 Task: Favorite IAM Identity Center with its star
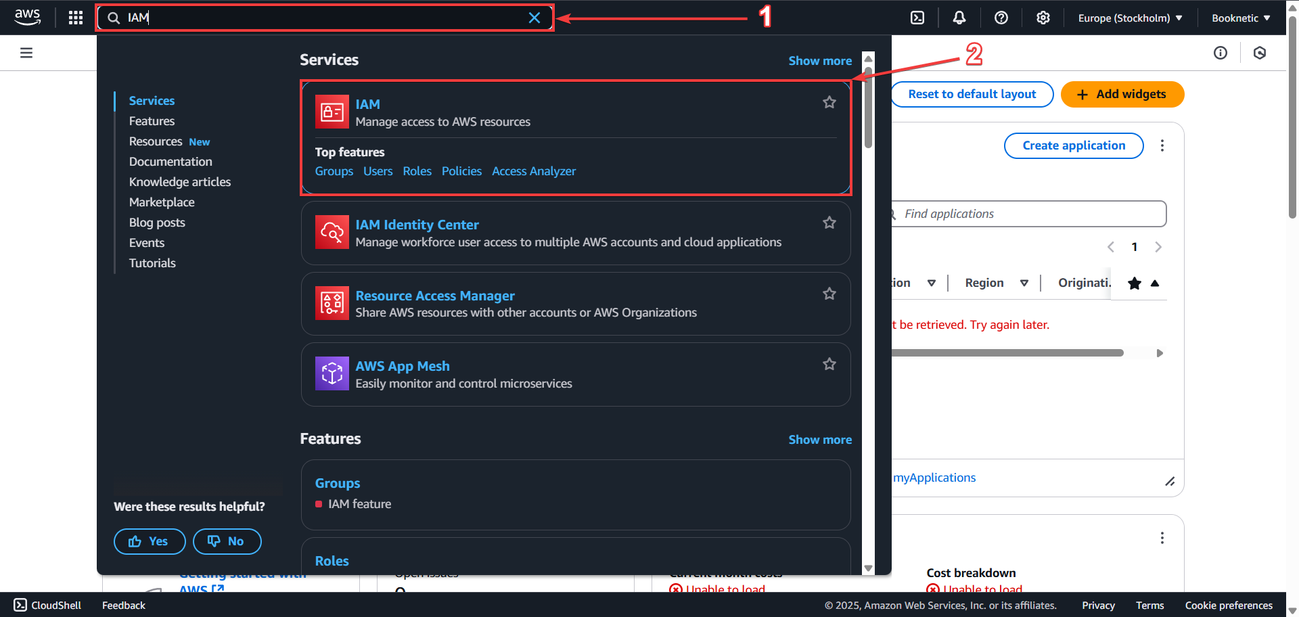pyautogui.click(x=829, y=223)
